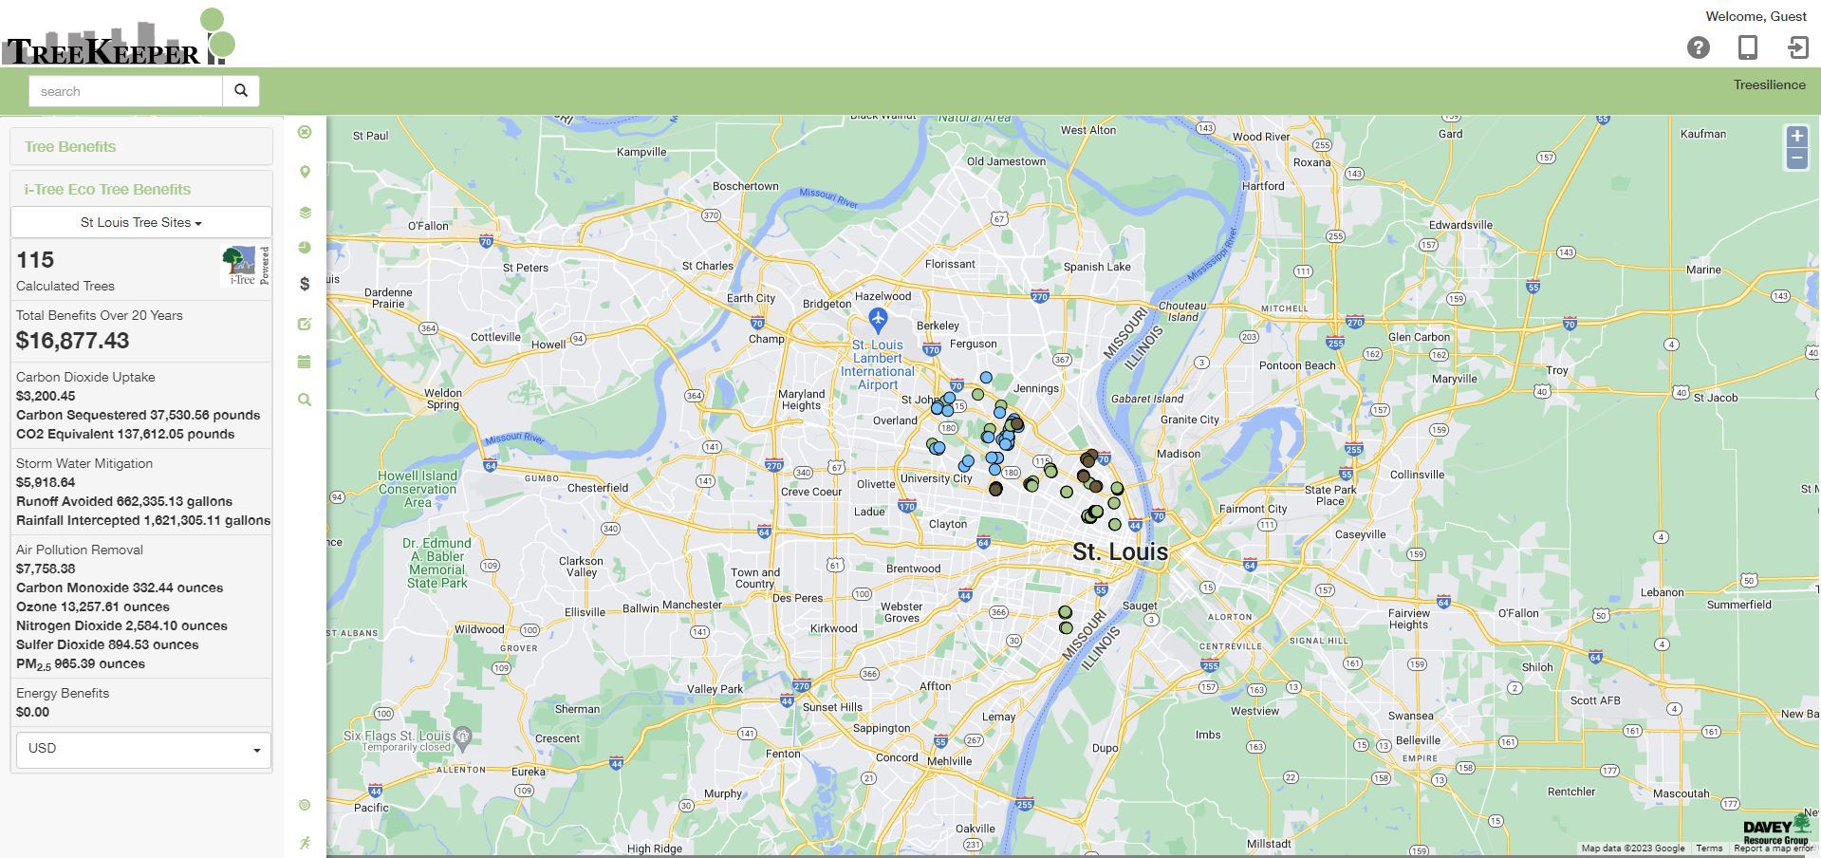The image size is (1821, 858).
Task: Click the target locate icon at bottom
Action: [305, 805]
